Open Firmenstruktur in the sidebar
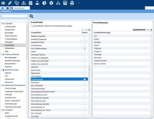This screenshot has width=154, height=119. (10, 30)
